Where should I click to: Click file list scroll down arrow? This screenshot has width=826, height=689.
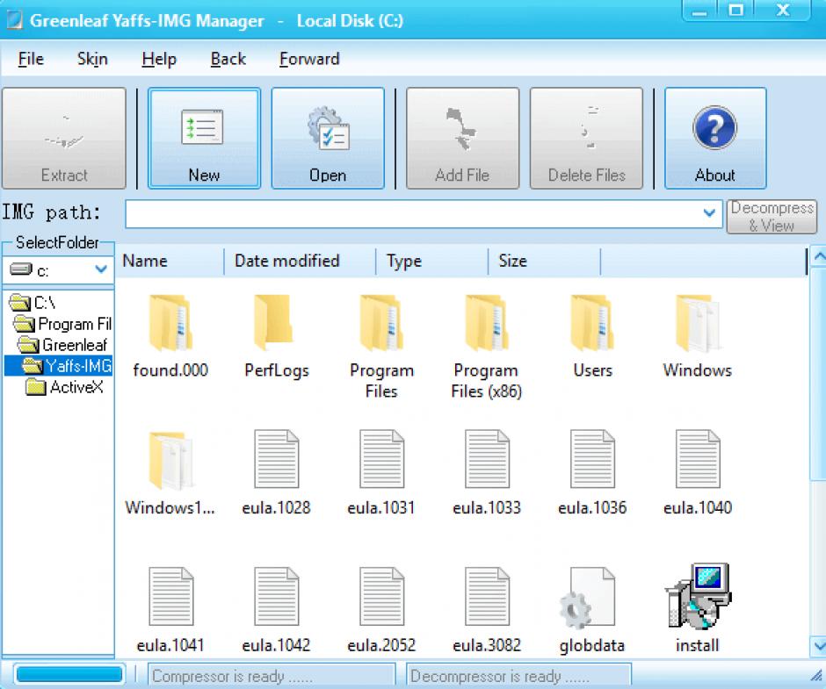[x=819, y=645]
